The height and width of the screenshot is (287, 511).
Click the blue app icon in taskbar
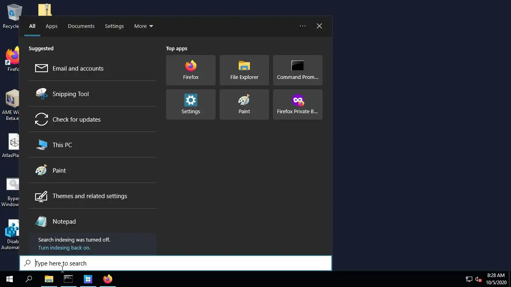[x=88, y=279]
